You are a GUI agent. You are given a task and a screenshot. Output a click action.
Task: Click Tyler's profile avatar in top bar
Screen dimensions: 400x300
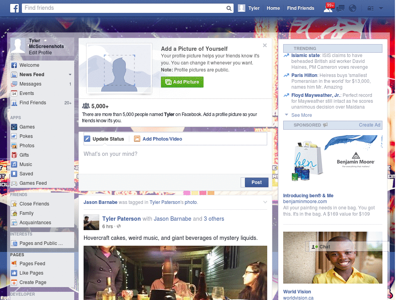pos(241,8)
